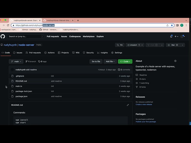This screenshot has height=143, width=191.
Task: Pin the repository with Pin button
Action: point(120,45)
